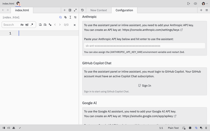The image size is (210, 131).
Task: Toggle the project panel icon
Action: (x=4, y=128)
